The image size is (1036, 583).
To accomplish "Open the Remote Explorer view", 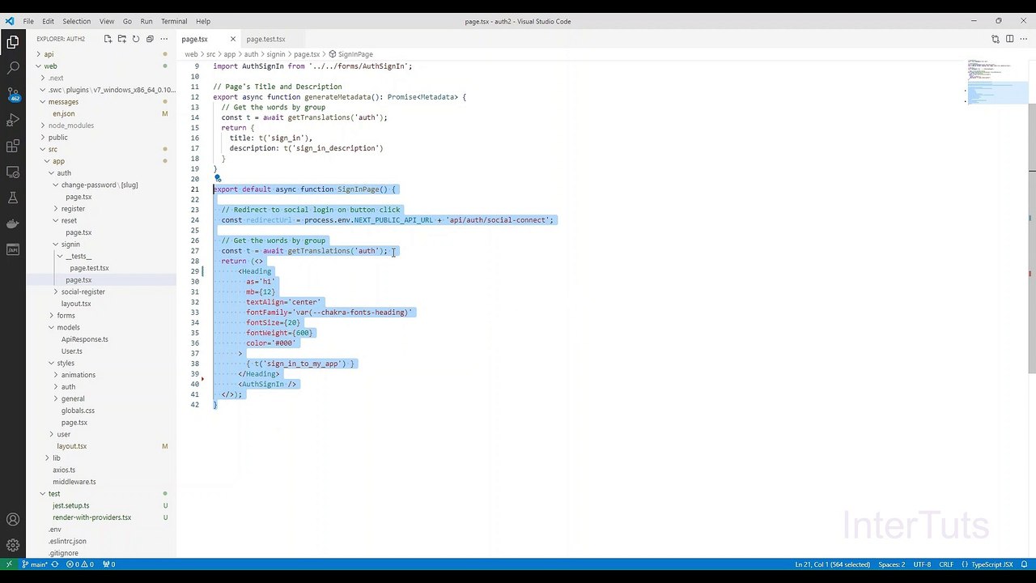I will (13, 172).
